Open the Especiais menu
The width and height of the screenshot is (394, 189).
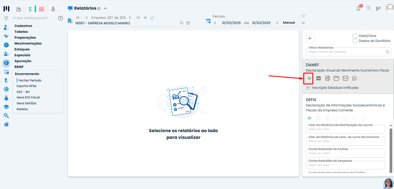click(x=23, y=55)
